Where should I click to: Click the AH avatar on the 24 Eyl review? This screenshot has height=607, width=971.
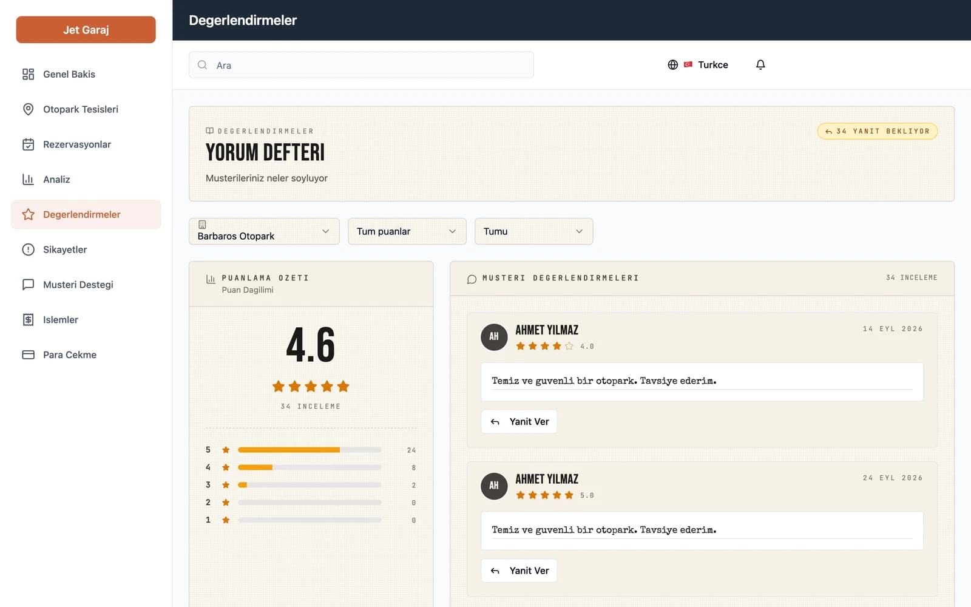pyautogui.click(x=494, y=486)
